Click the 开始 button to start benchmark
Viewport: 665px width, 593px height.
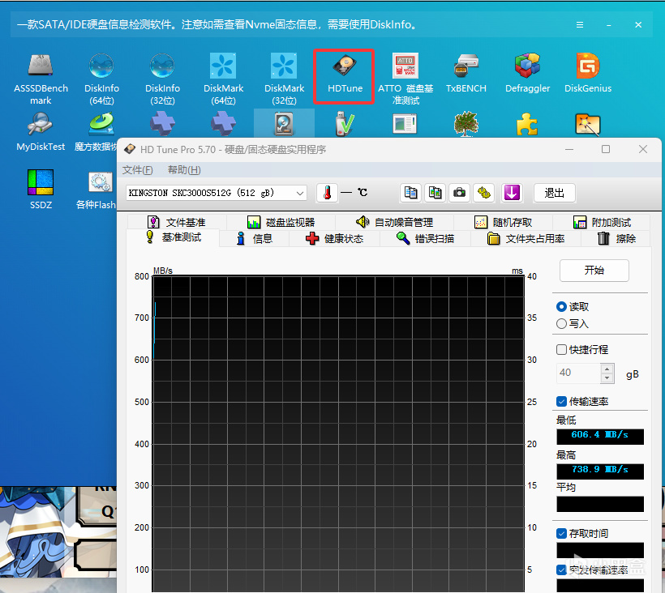[x=594, y=271]
